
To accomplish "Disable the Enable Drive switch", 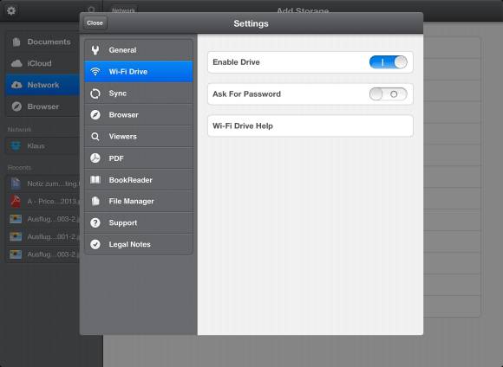I will point(389,62).
